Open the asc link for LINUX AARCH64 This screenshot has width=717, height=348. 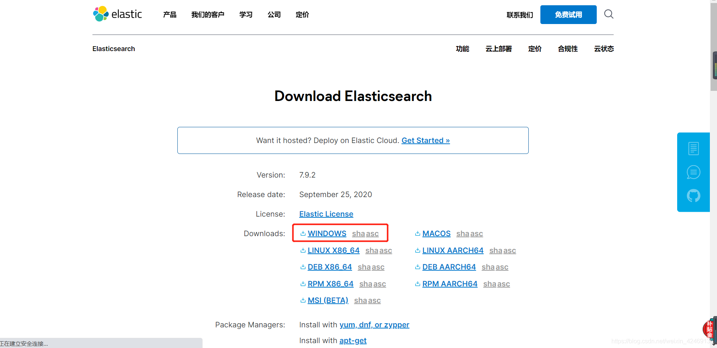(510, 250)
